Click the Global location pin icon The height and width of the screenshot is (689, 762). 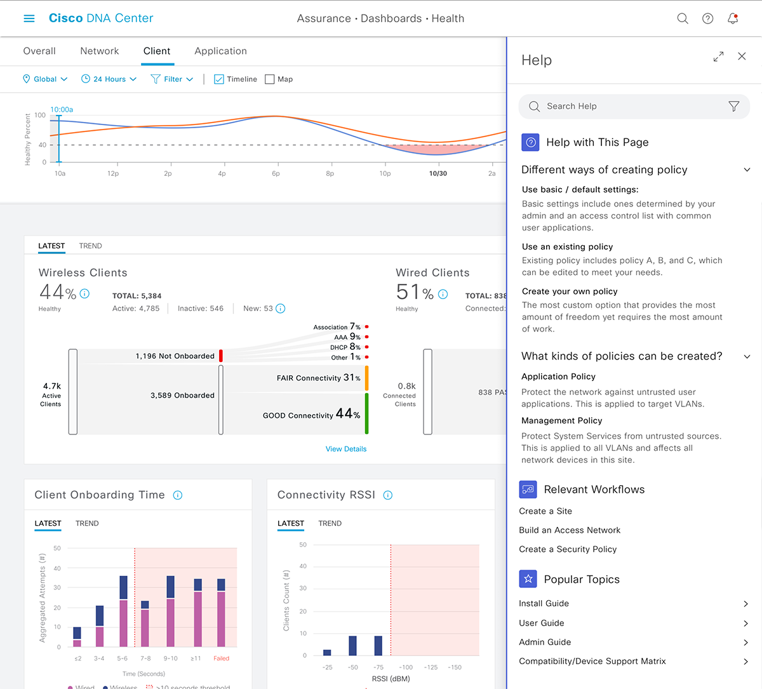click(x=27, y=79)
